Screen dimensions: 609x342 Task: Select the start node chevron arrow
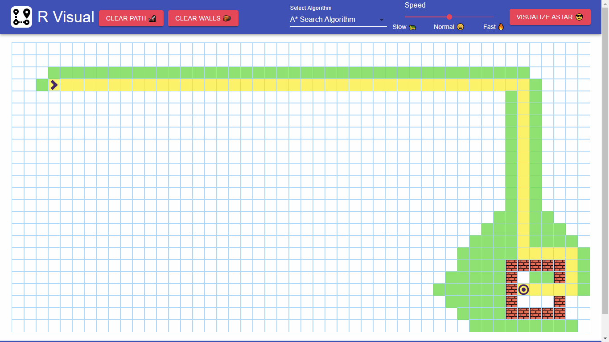click(x=53, y=85)
